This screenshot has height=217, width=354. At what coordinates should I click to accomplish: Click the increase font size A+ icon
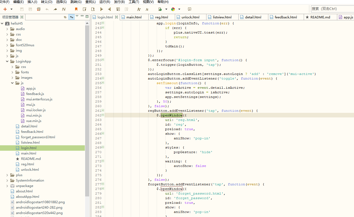click(x=139, y=9)
